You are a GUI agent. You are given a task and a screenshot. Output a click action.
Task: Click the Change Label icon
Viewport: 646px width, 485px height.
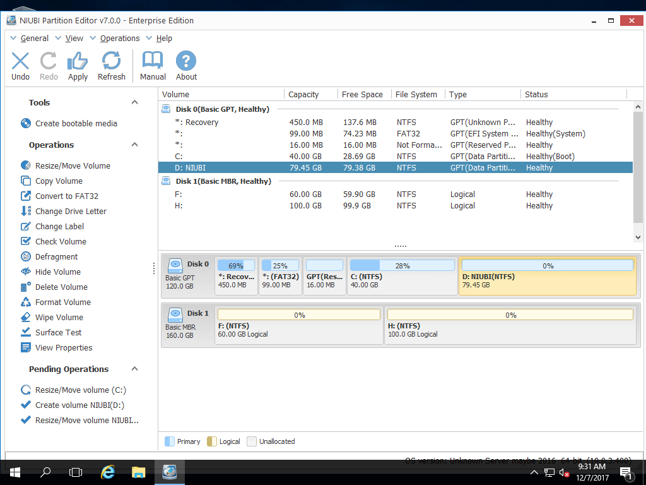point(25,227)
